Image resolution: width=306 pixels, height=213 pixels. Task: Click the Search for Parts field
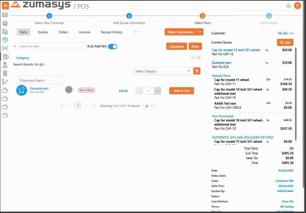pyautogui.click(x=52, y=46)
